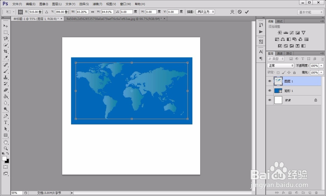Select the Path Selection tool
Image resolution: width=326 pixels, height=196 pixels.
6,129
